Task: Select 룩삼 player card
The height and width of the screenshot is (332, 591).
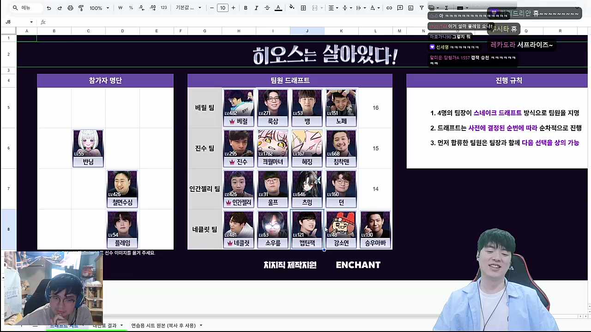Action: point(273,107)
